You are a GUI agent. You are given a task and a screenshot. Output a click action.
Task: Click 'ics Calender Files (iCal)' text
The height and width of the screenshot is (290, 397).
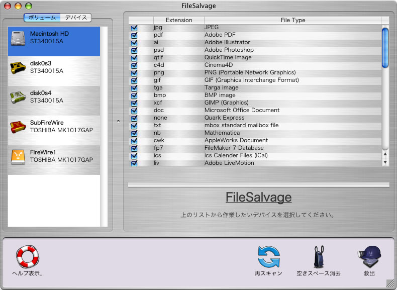(236, 155)
